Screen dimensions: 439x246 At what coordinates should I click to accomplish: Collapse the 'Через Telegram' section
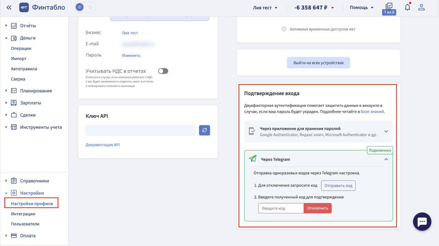tap(386, 159)
